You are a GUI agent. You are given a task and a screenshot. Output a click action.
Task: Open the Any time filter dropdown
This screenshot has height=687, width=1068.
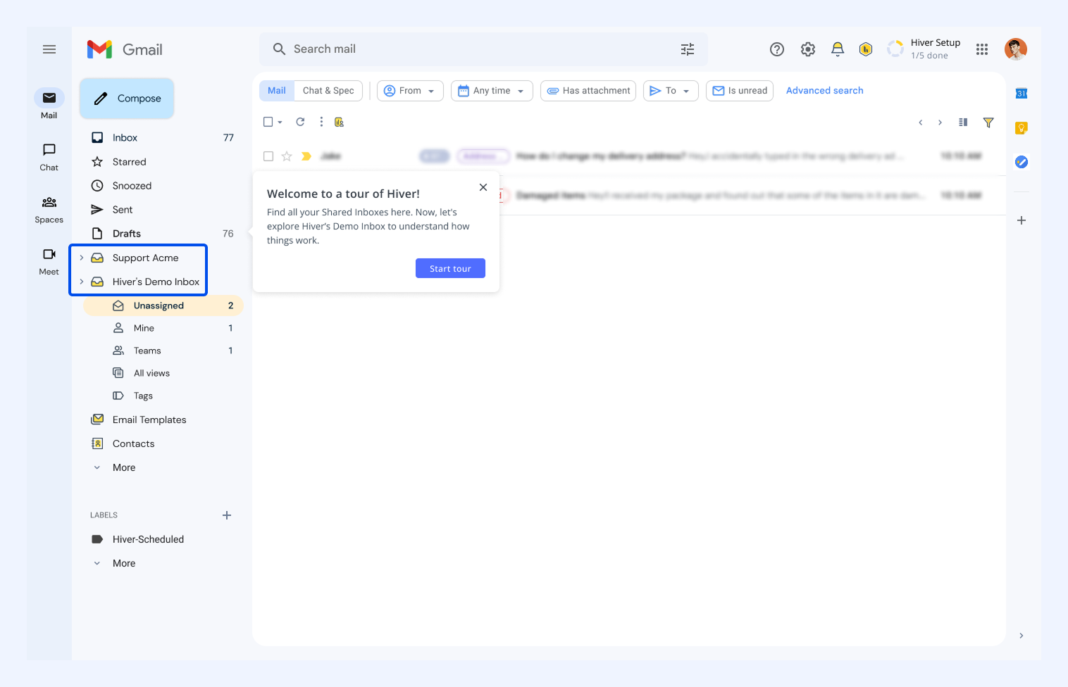click(x=492, y=91)
